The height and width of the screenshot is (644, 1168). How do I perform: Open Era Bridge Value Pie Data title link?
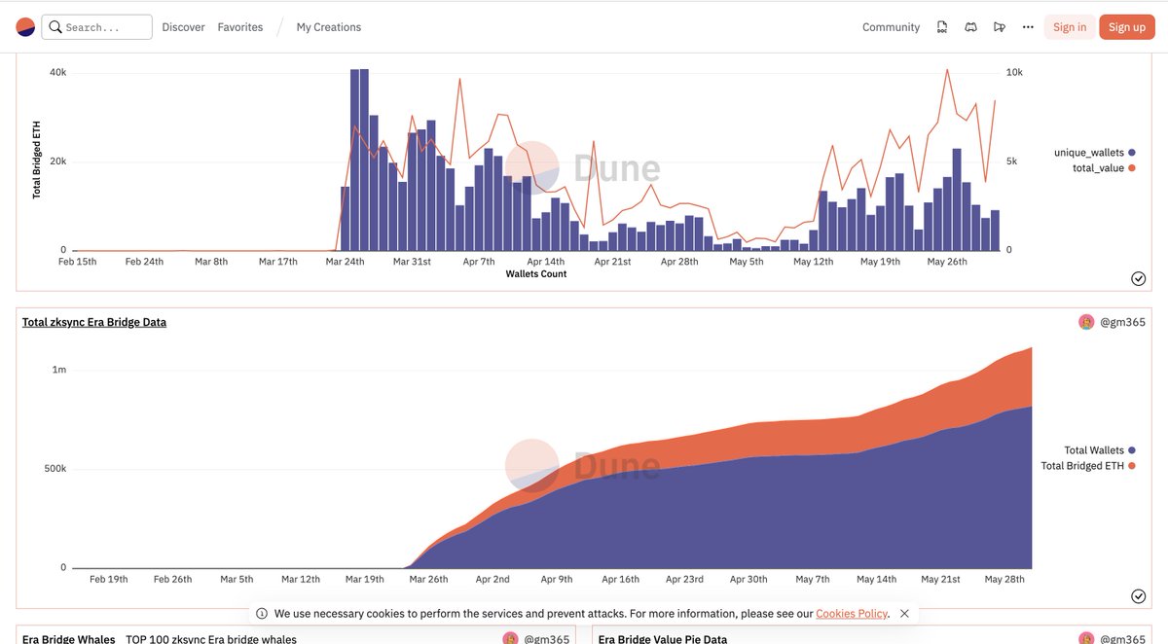(663, 639)
